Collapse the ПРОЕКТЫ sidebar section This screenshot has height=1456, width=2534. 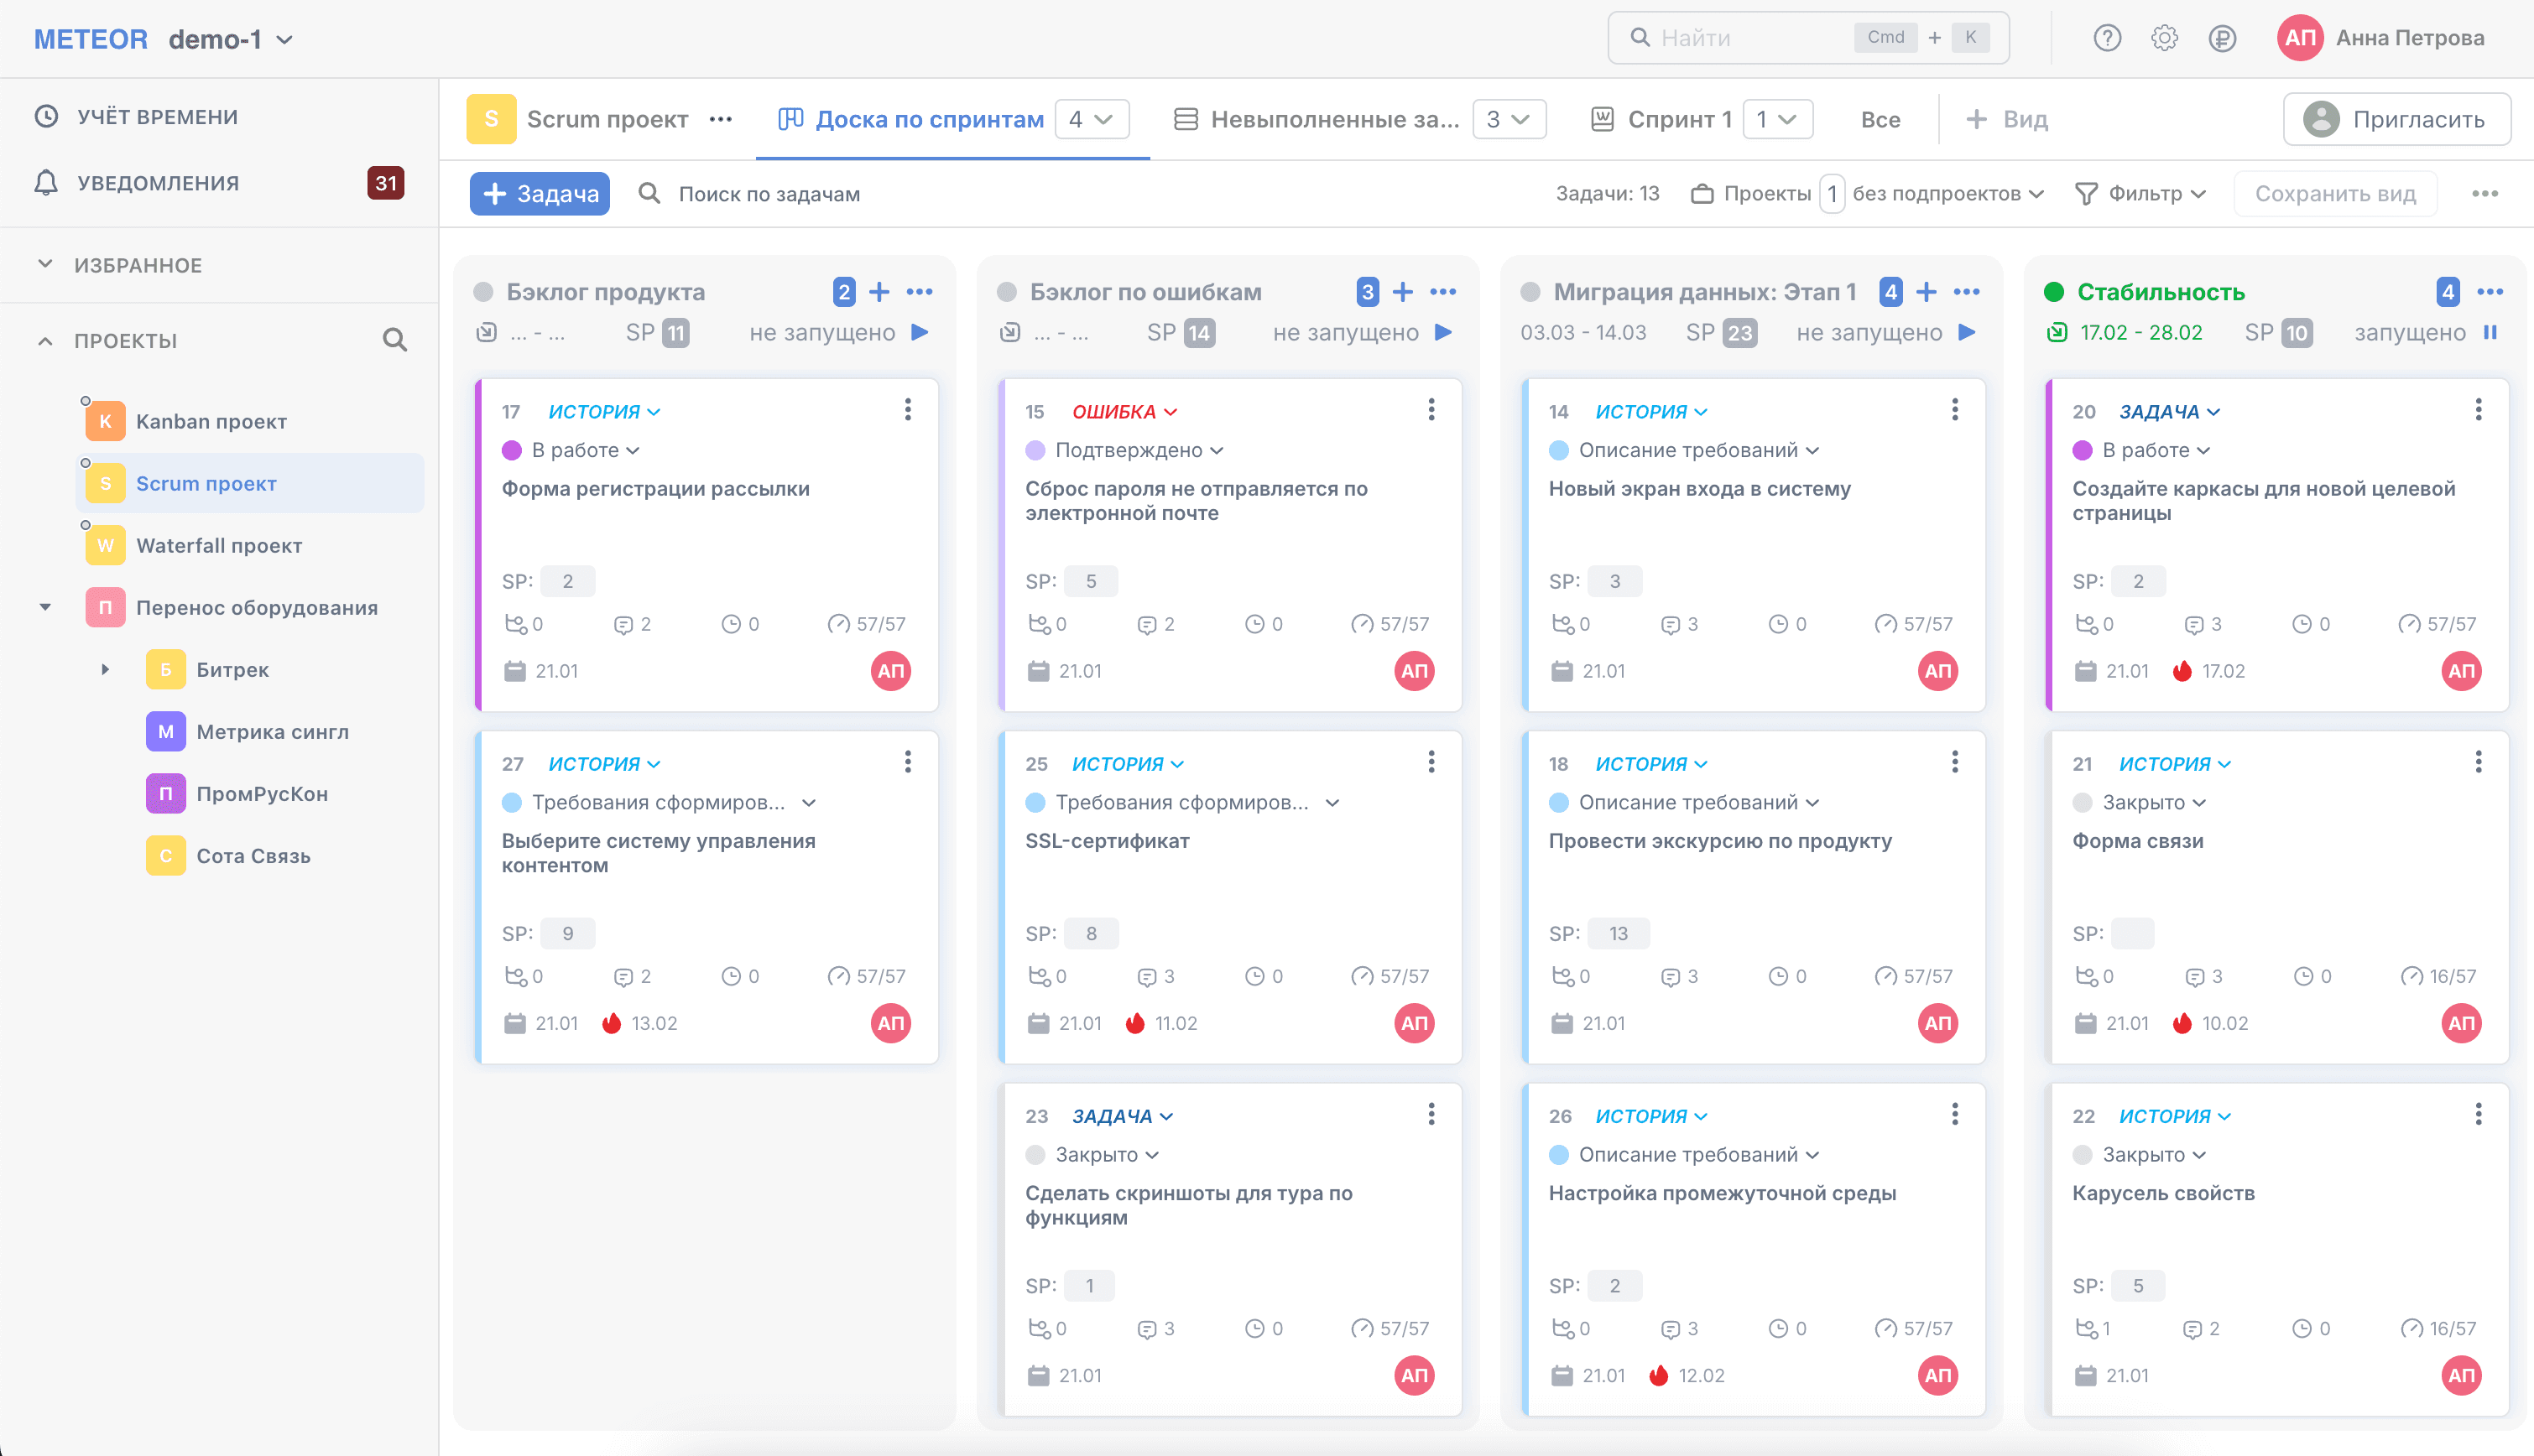pyautogui.click(x=45, y=341)
